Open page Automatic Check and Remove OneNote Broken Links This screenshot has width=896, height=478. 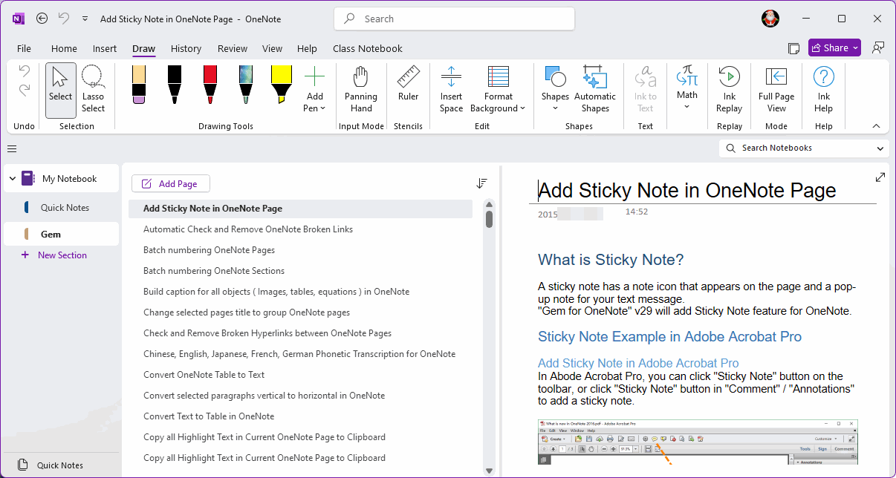click(x=248, y=229)
